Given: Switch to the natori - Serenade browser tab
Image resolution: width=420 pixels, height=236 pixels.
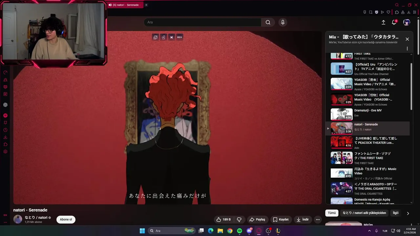Looking at the screenshot, I should [x=126, y=5].
